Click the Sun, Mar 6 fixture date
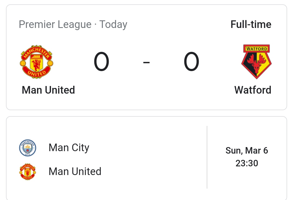This screenshot has width=292, height=200. coord(247,151)
